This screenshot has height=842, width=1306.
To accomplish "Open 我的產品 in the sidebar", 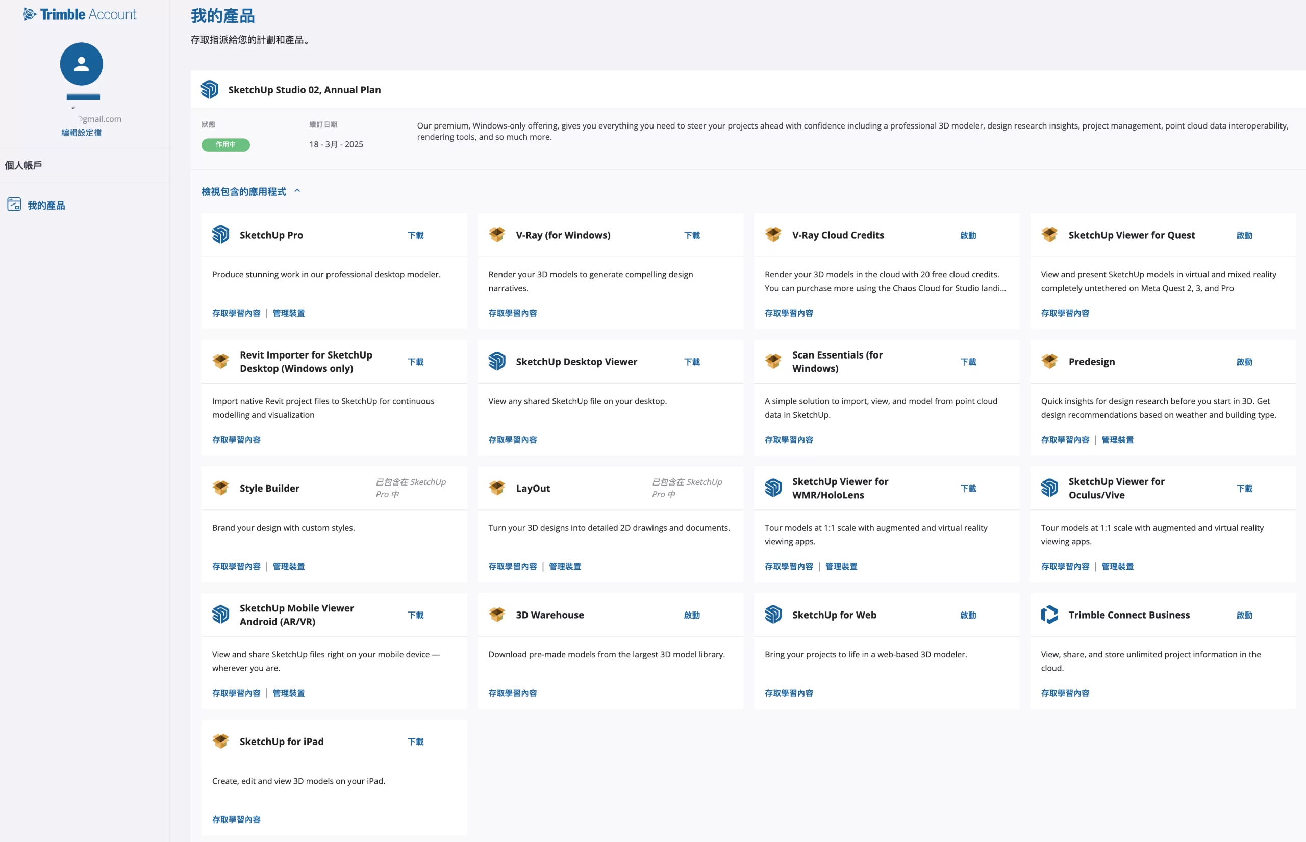I will click(x=46, y=206).
